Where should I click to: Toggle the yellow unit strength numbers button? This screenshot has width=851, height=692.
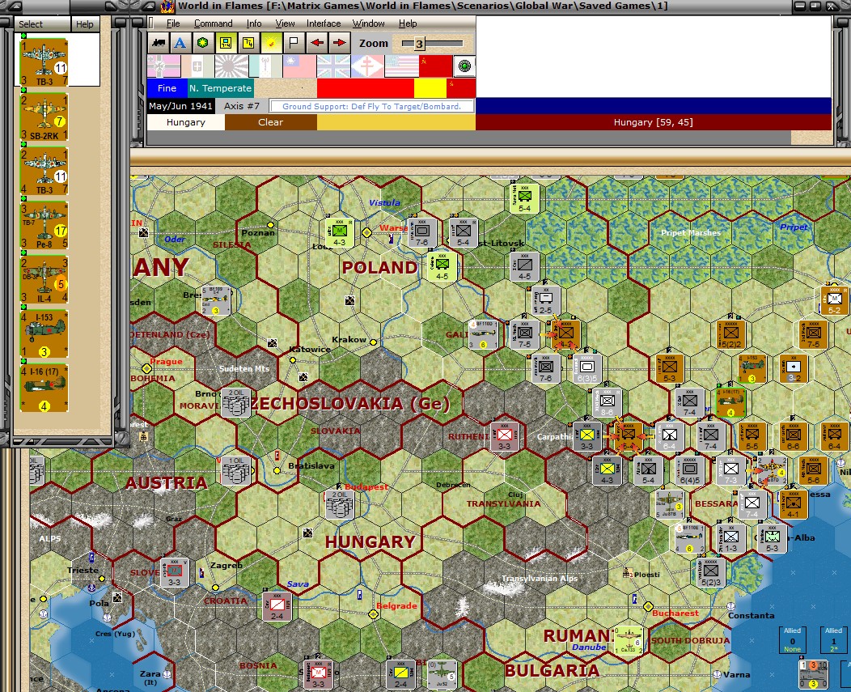(248, 43)
